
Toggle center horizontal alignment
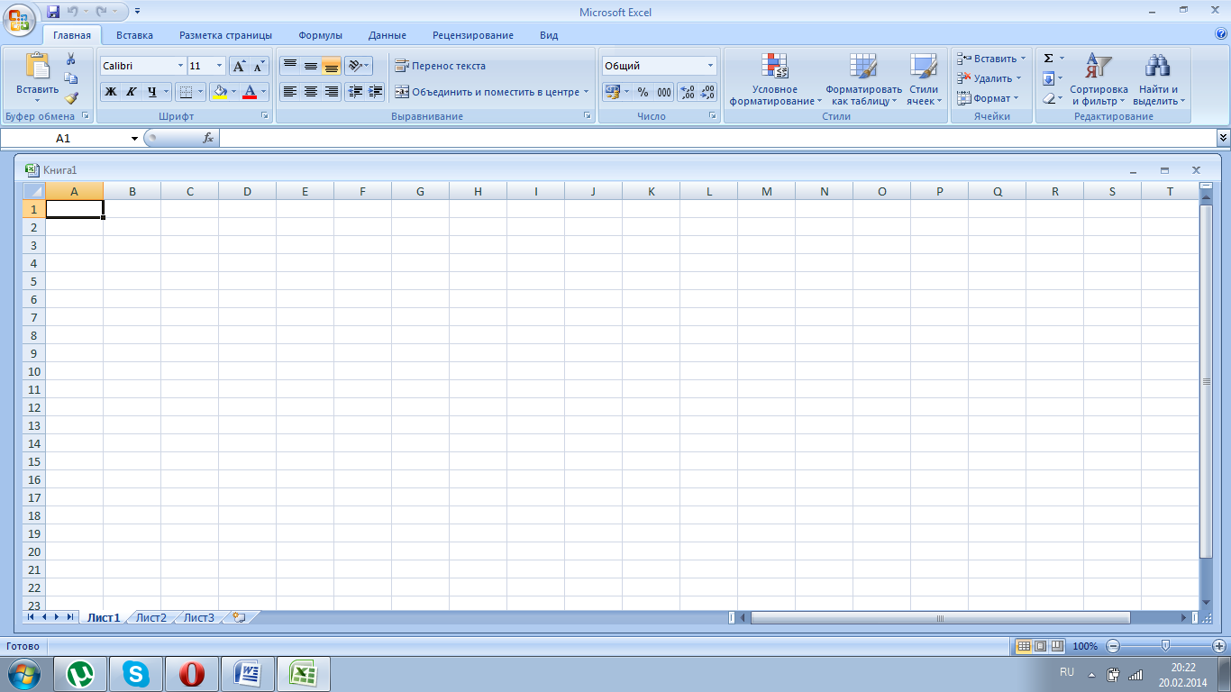pos(310,92)
